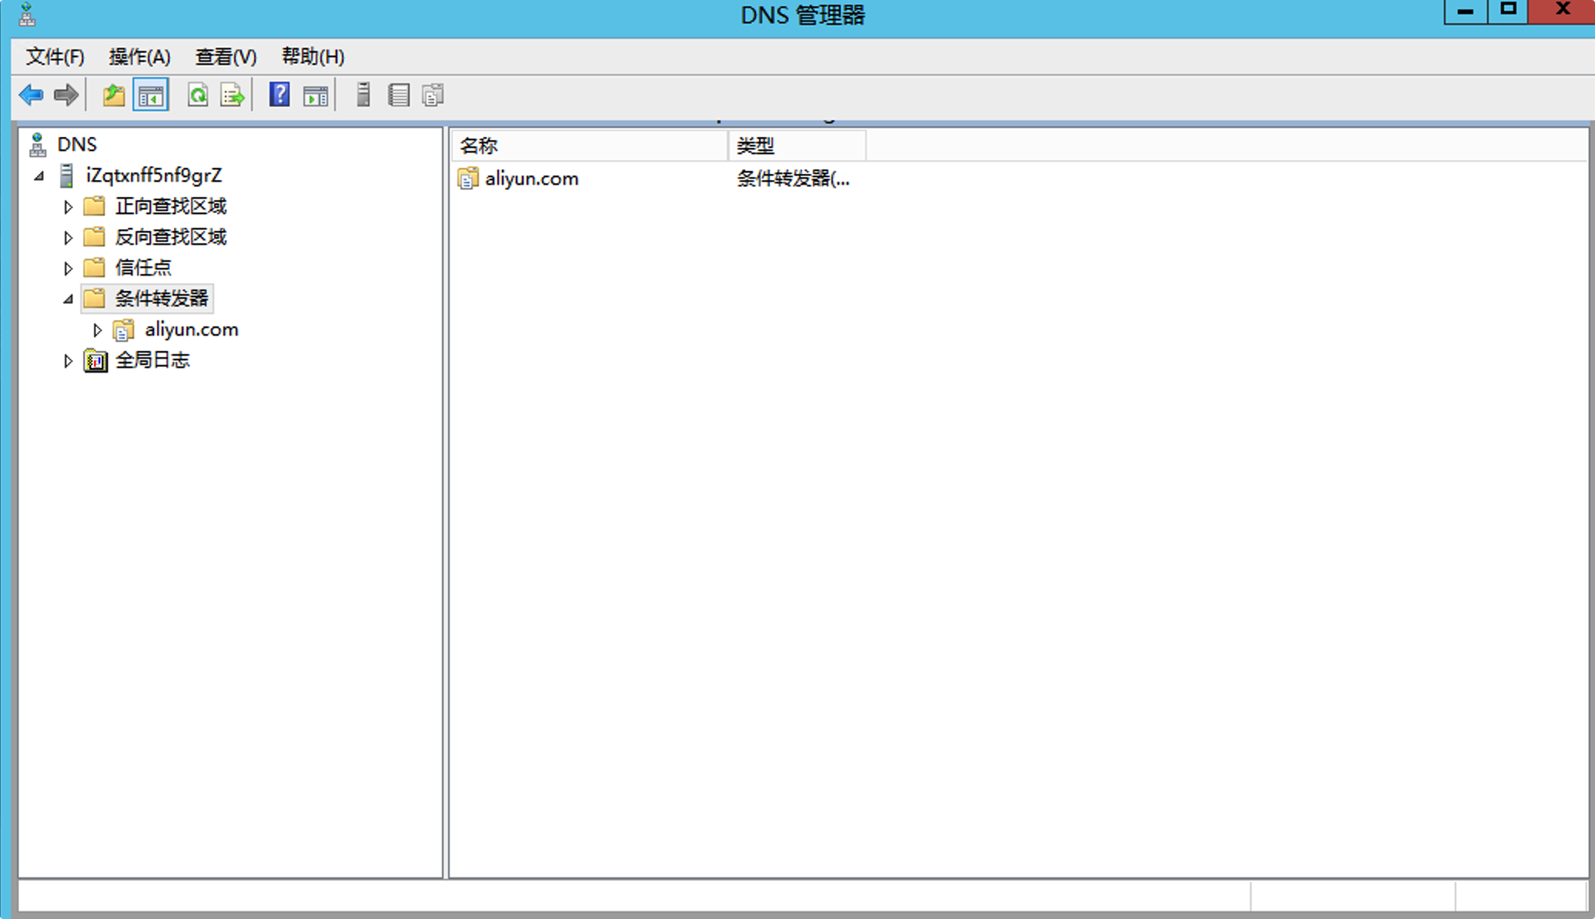Expand the 反向查找区域 folder arrow
Image resolution: width=1595 pixels, height=919 pixels.
pos(68,237)
